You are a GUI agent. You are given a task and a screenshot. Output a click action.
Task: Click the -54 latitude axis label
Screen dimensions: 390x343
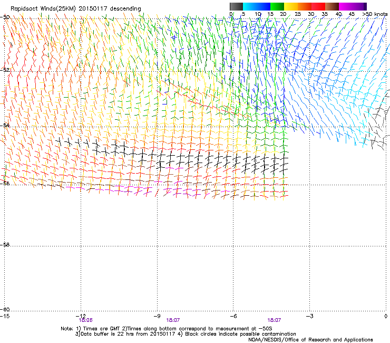[5, 125]
